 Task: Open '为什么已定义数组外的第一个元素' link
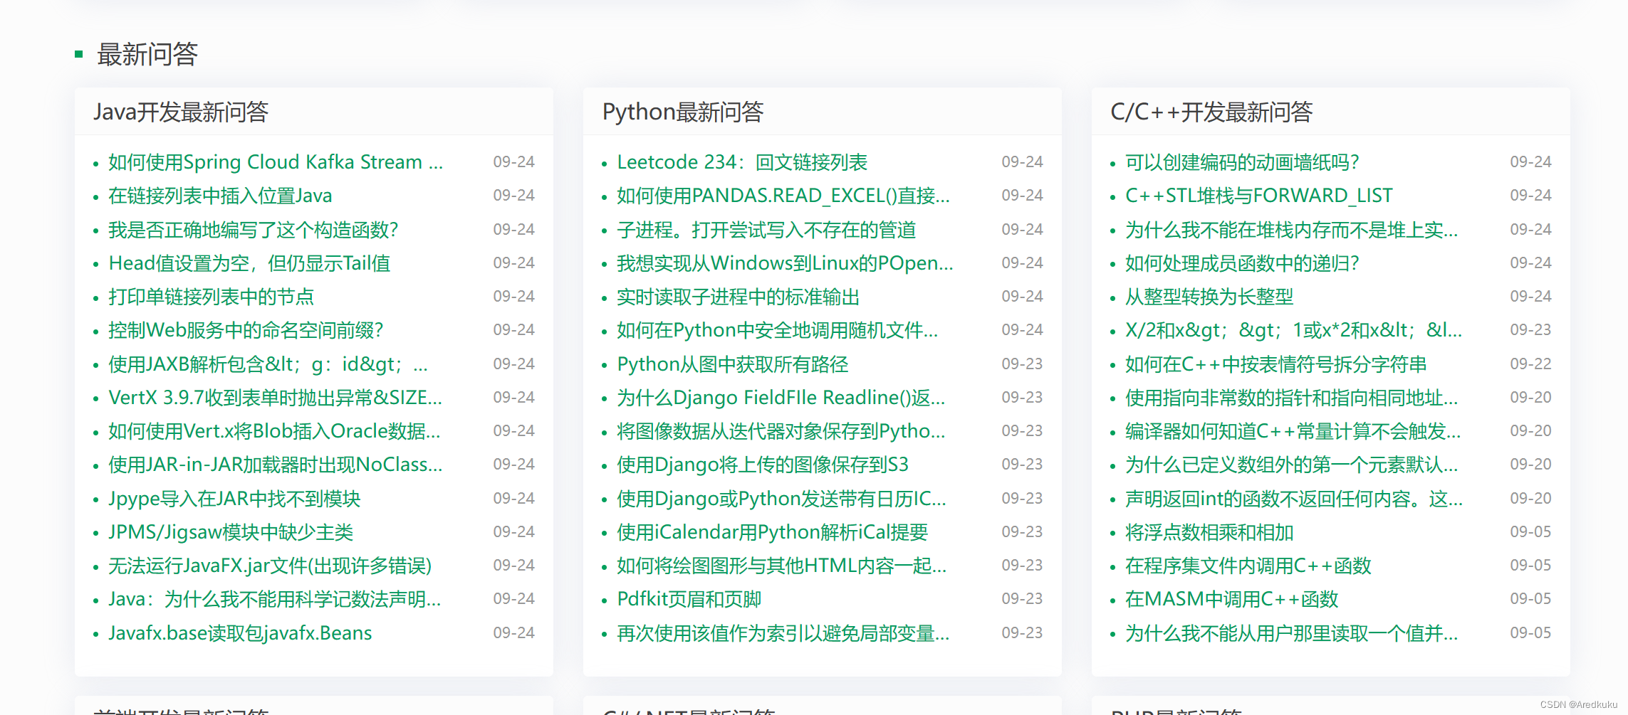click(x=1292, y=465)
